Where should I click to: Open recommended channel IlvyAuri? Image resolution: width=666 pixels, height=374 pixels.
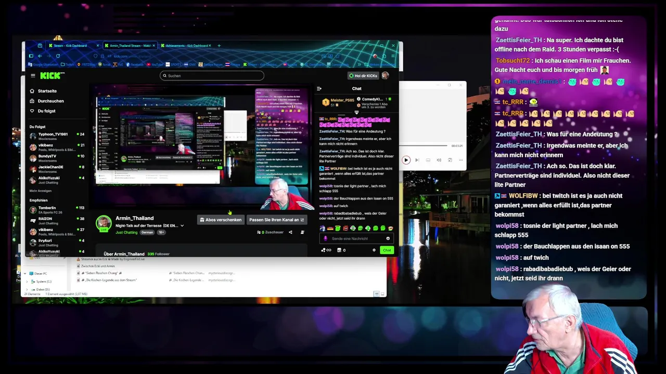point(57,243)
